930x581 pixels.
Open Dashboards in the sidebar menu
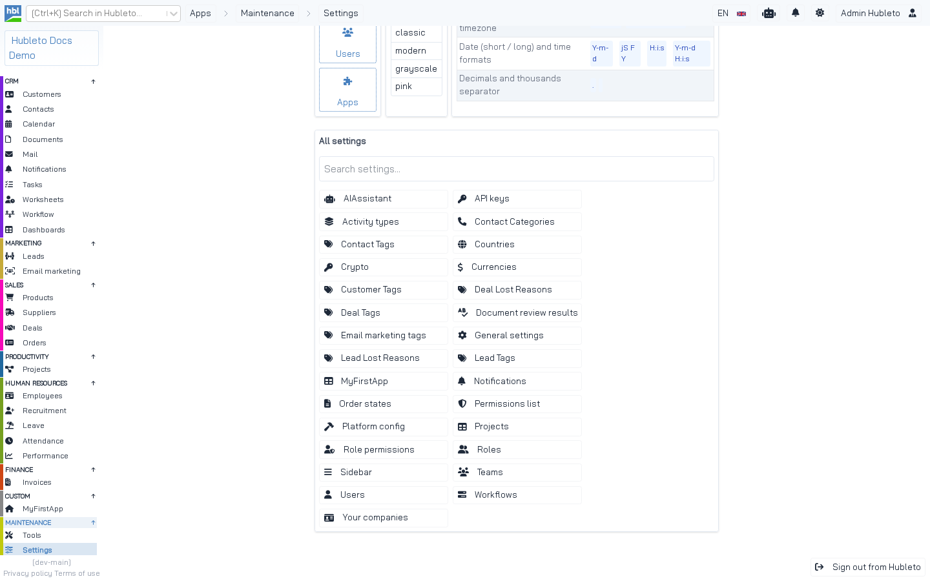50,230
